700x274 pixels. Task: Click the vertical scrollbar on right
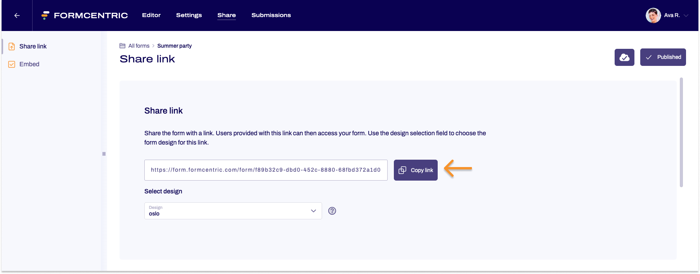click(x=681, y=132)
